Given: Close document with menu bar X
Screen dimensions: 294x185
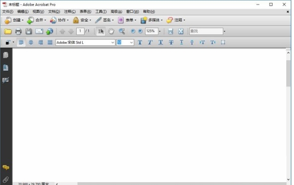Looking at the screenshot, I should (x=287, y=12).
